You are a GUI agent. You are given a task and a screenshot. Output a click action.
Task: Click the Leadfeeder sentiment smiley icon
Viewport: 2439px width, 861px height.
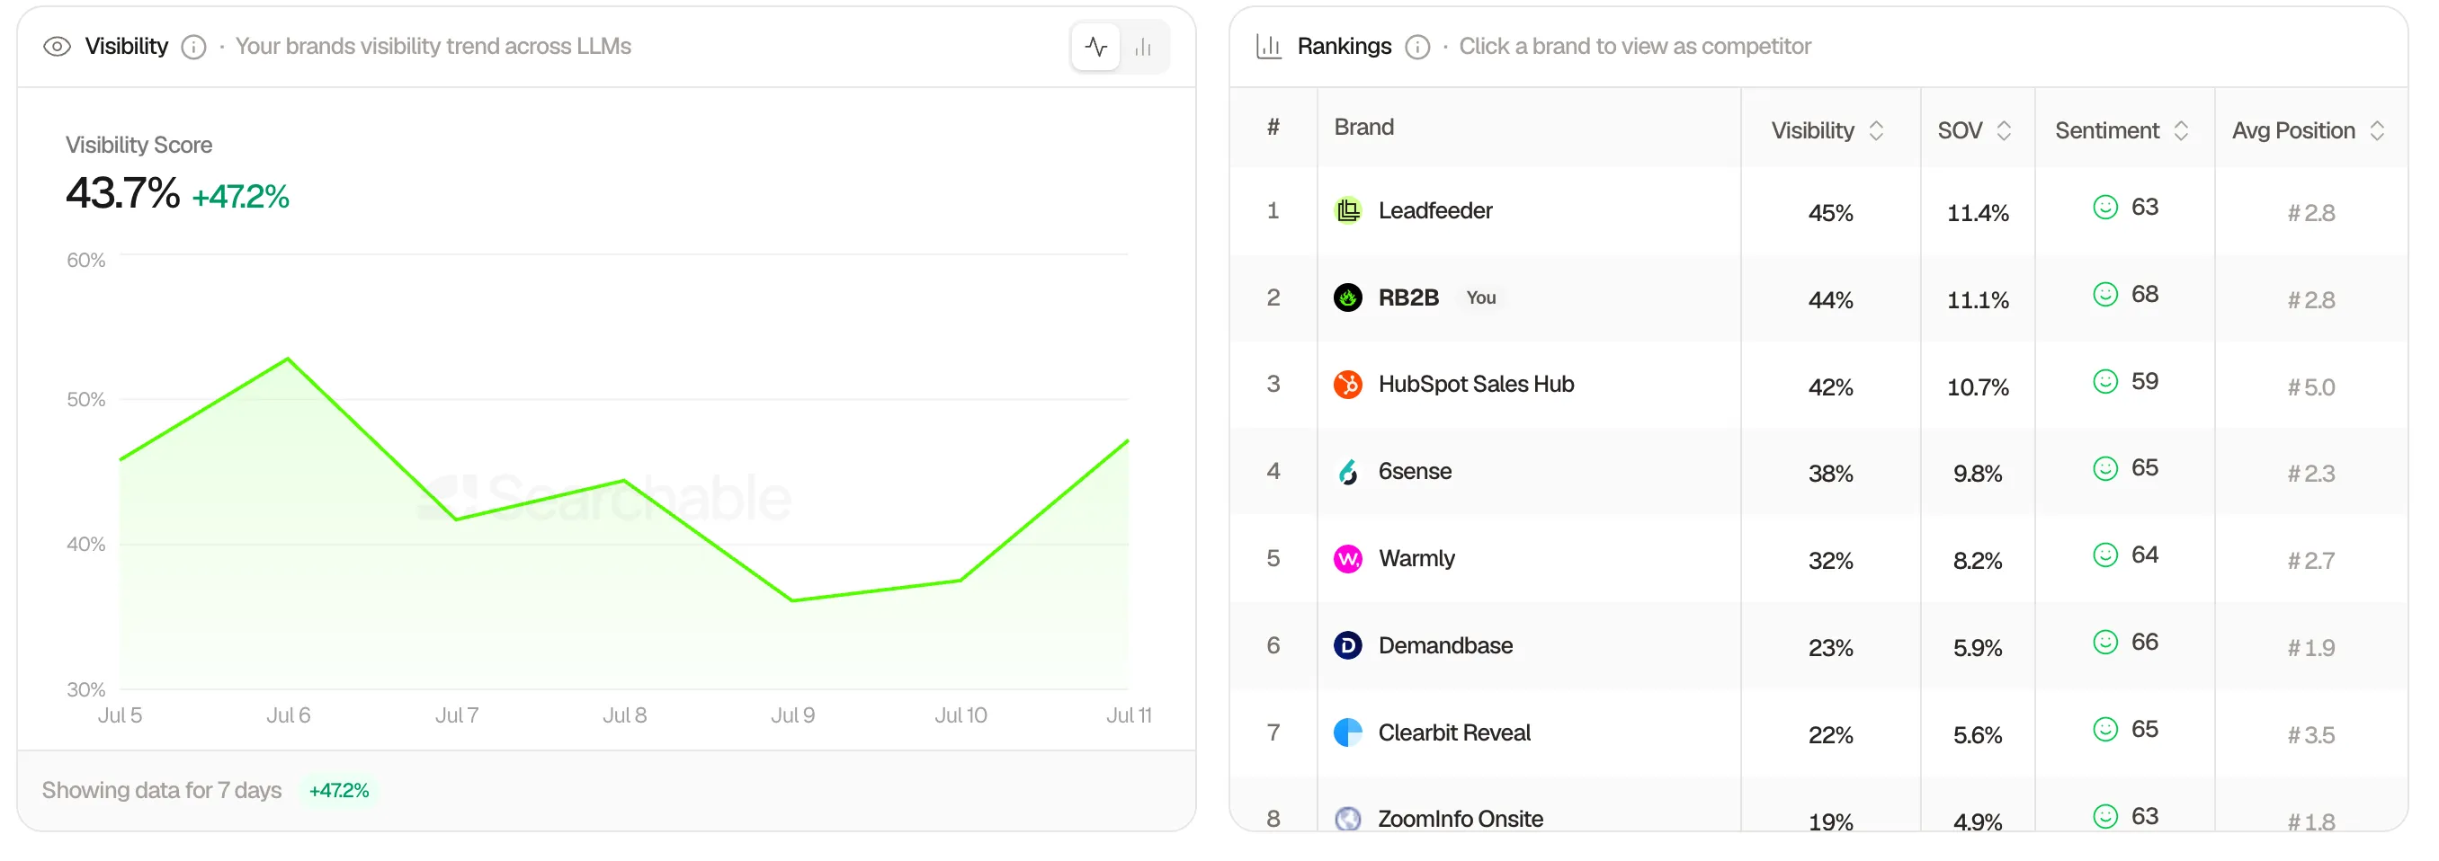click(x=2104, y=208)
